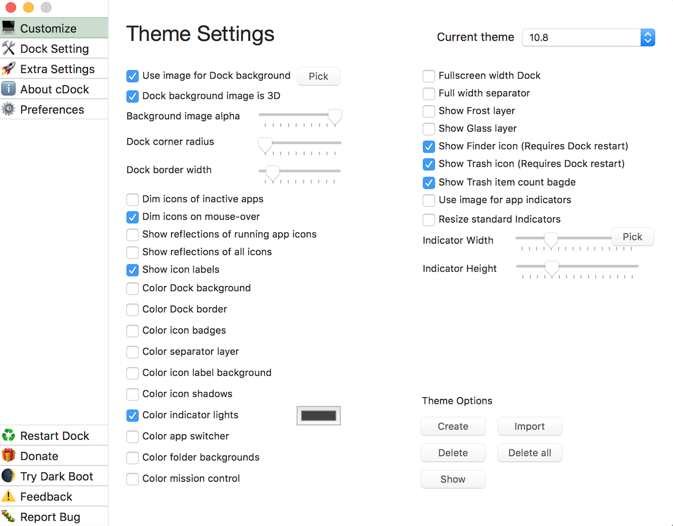Viewport: 673px width, 526px height.
Task: Click the Donate gift box icon
Action: tap(9, 456)
